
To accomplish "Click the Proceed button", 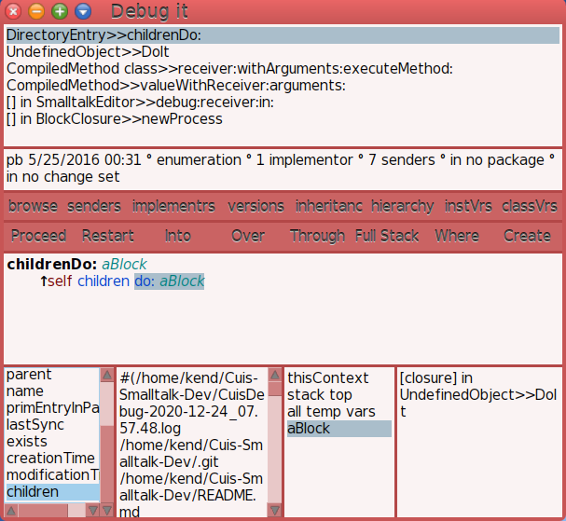I will click(38, 236).
